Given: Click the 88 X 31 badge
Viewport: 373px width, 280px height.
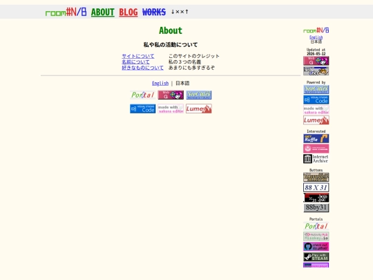Looking at the screenshot, I should [316, 187].
